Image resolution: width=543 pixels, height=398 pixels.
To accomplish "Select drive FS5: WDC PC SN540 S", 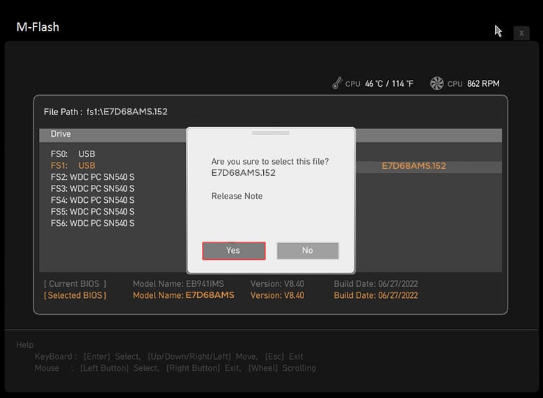I will coord(93,212).
